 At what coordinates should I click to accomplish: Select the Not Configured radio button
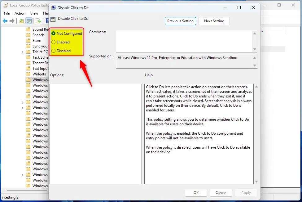[x=54, y=33]
